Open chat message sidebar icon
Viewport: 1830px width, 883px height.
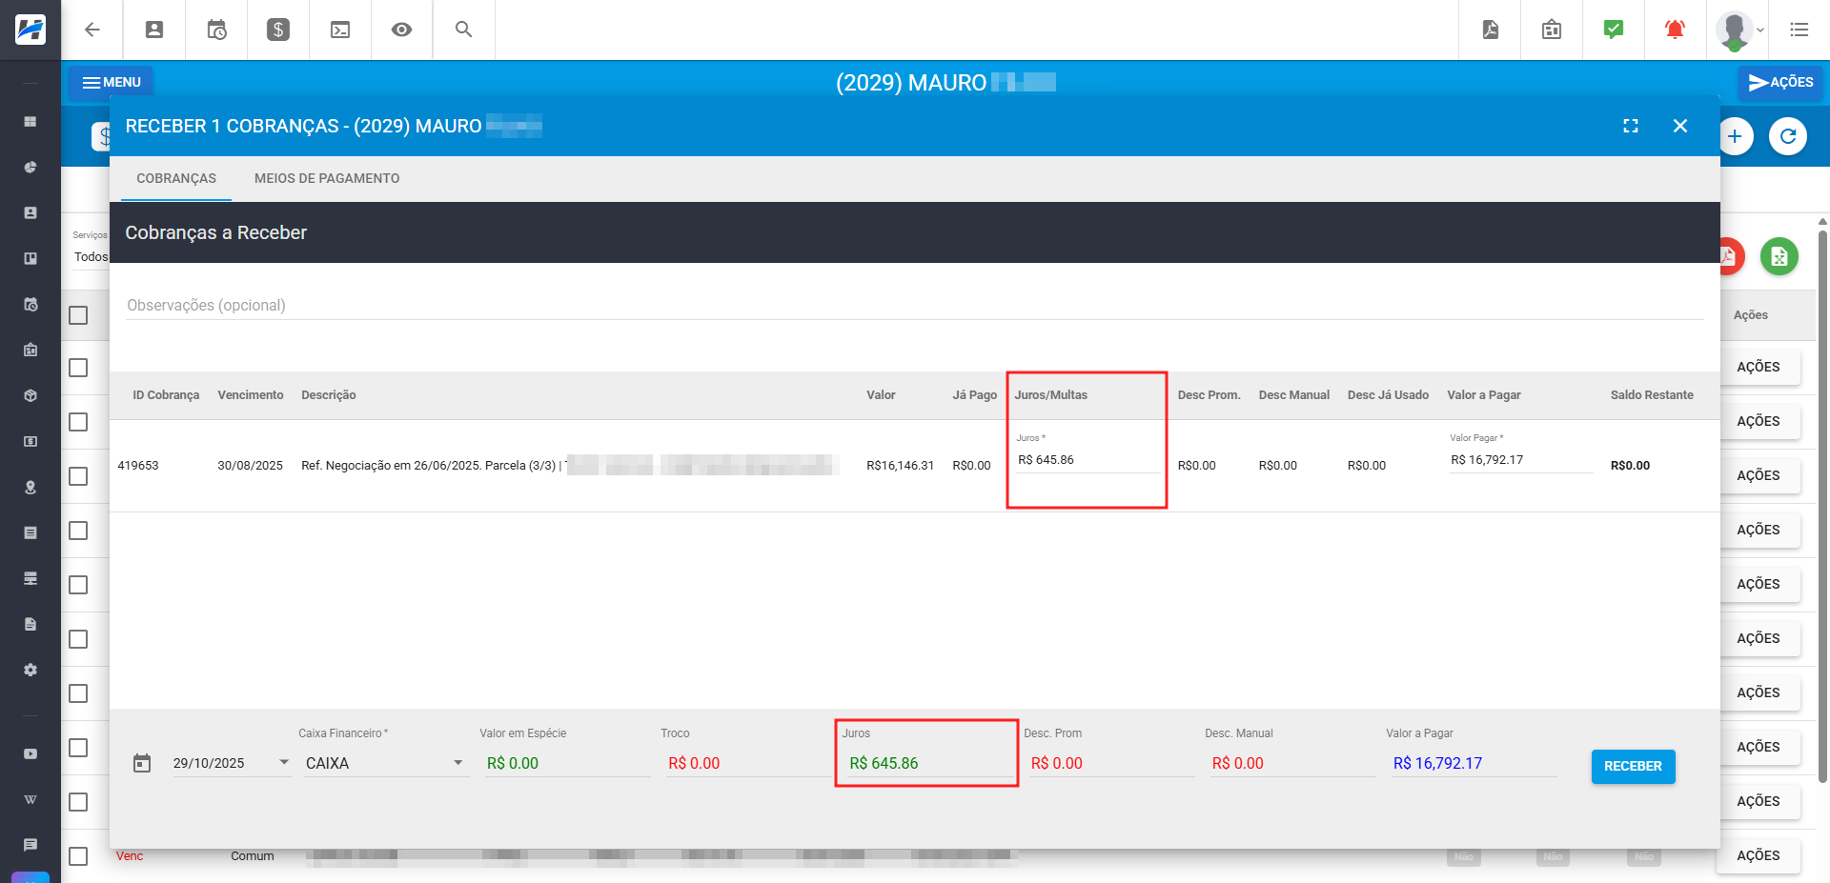point(30,845)
